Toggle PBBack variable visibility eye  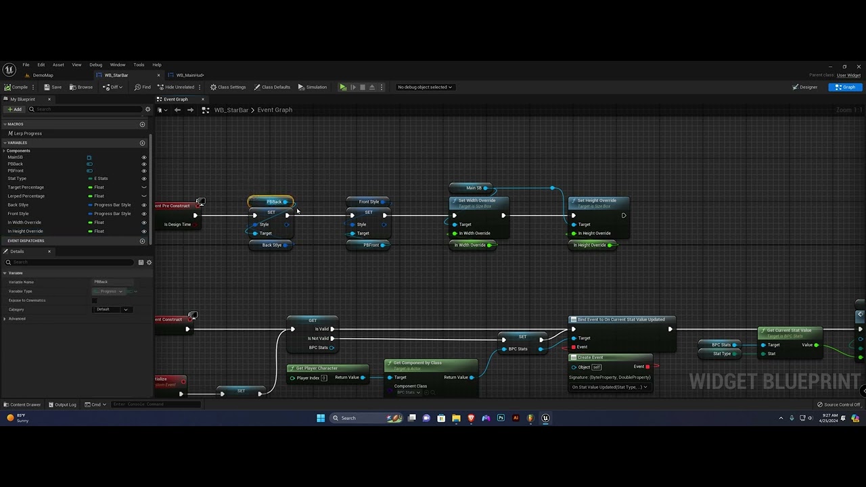(144, 164)
